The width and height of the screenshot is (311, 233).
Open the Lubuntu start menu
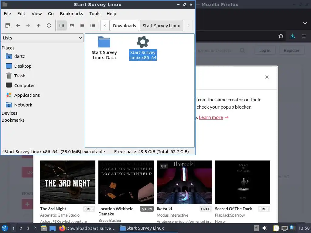tap(5, 228)
